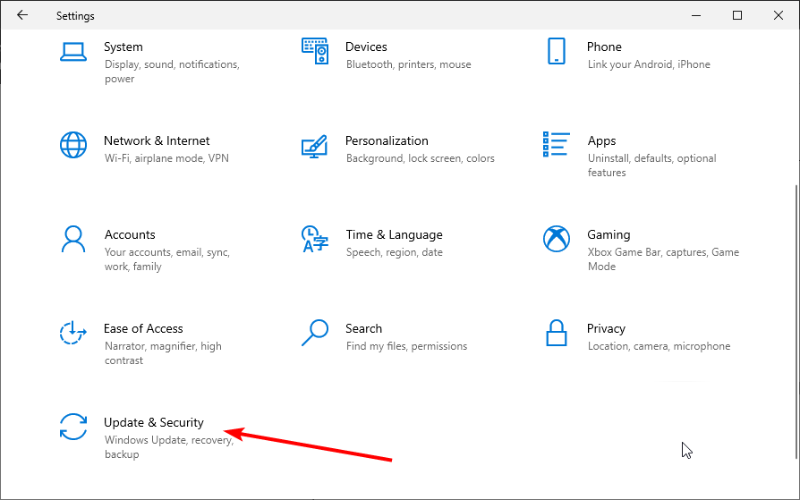Go back using the back arrow

22,15
